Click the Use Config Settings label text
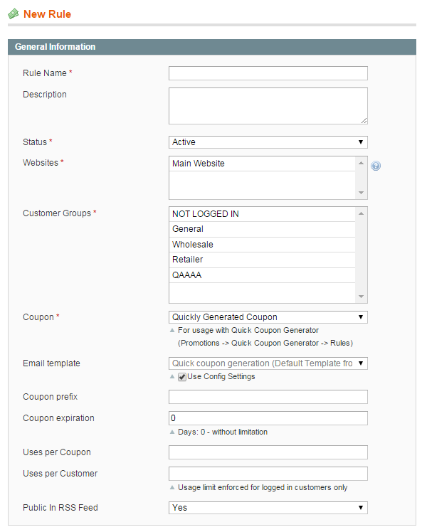 click(221, 377)
